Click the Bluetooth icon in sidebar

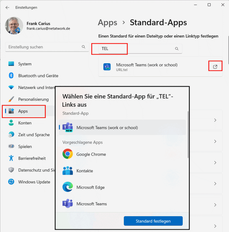pos(11,76)
